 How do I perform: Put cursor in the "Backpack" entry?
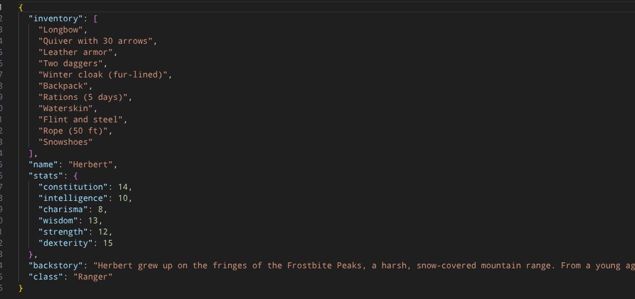point(63,86)
